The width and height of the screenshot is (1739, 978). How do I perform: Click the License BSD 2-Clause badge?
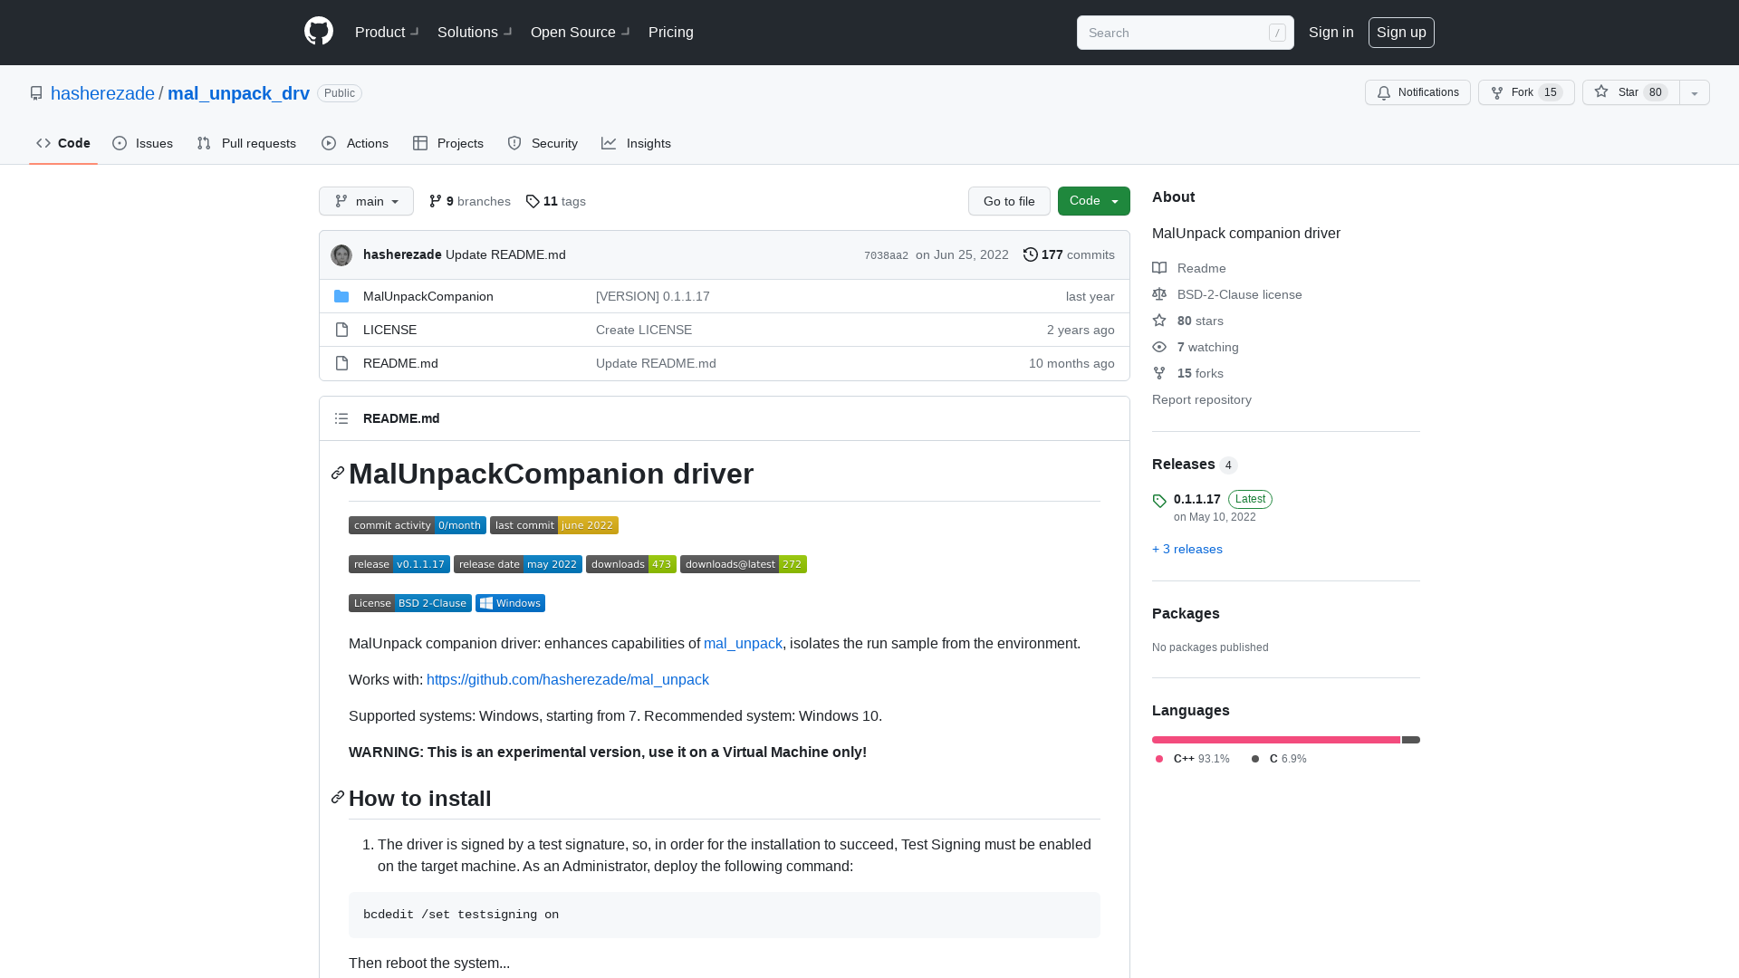(x=410, y=603)
